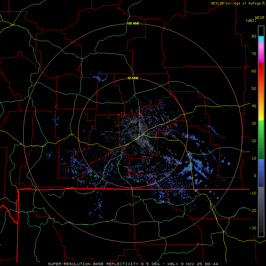This screenshot has height=266, width=266.
Task: Click the 20 value on dBZ scale
Action: click(x=254, y=141)
